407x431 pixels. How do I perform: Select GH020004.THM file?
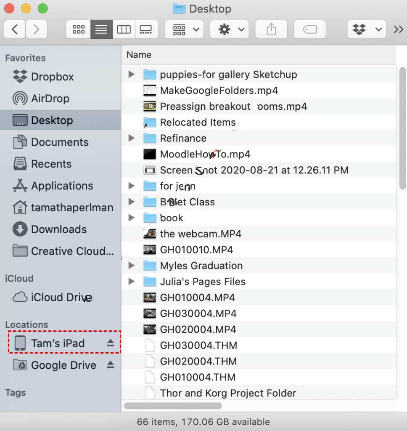click(x=259, y=362)
